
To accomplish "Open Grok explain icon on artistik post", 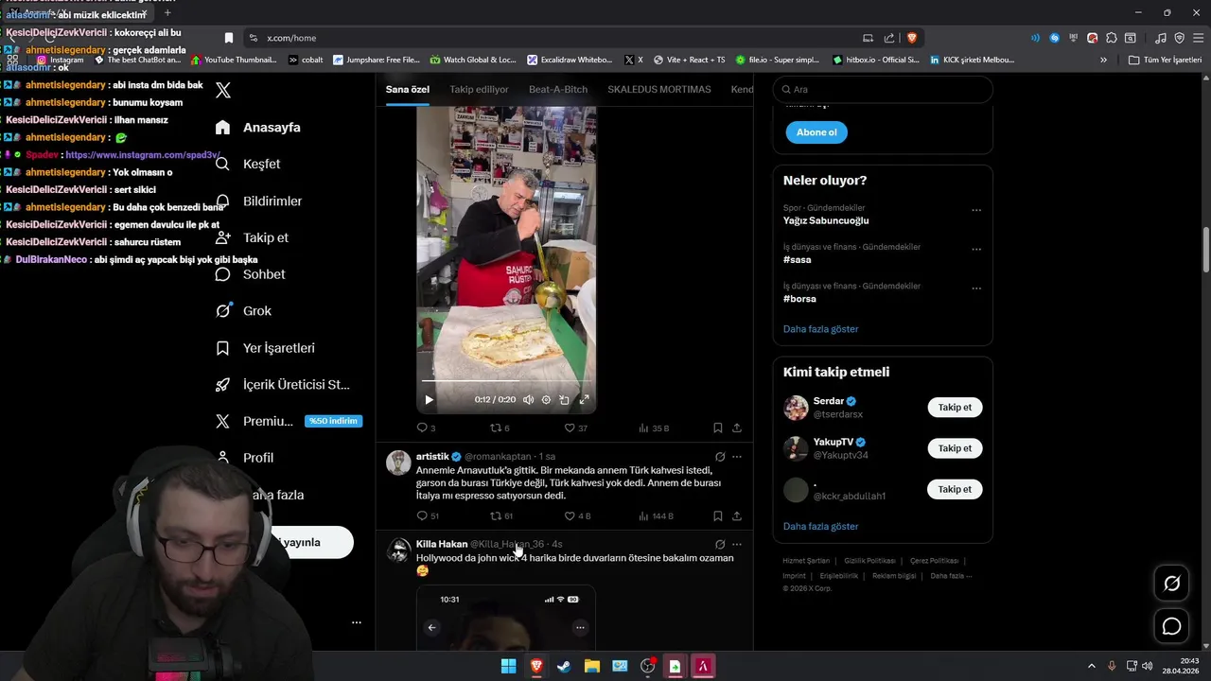I will click(x=720, y=456).
